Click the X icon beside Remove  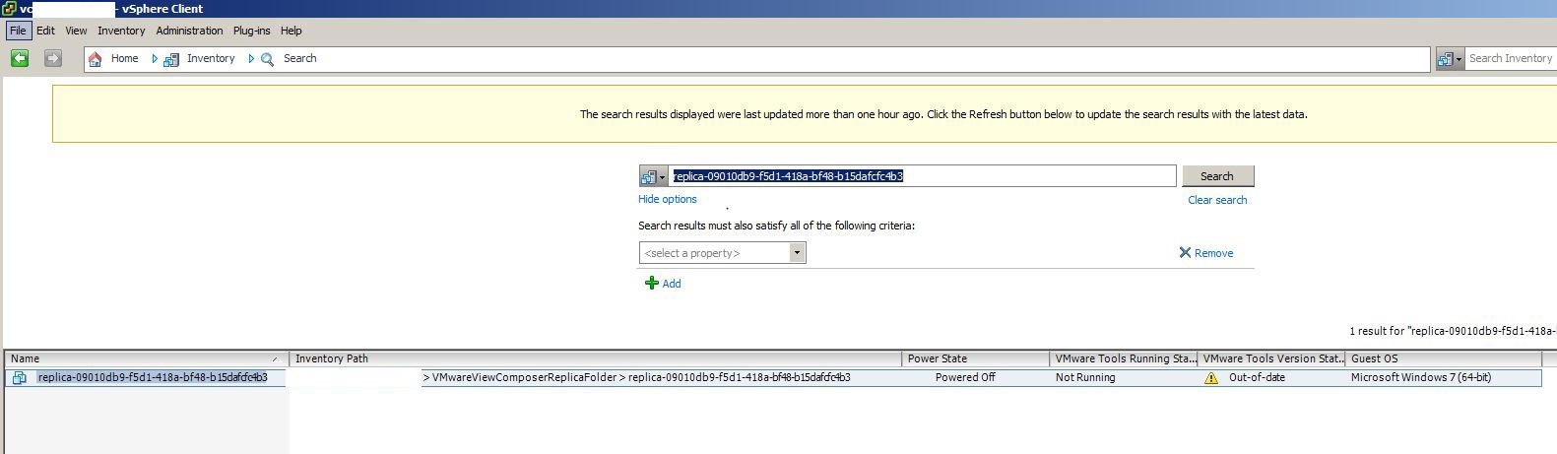[1185, 253]
